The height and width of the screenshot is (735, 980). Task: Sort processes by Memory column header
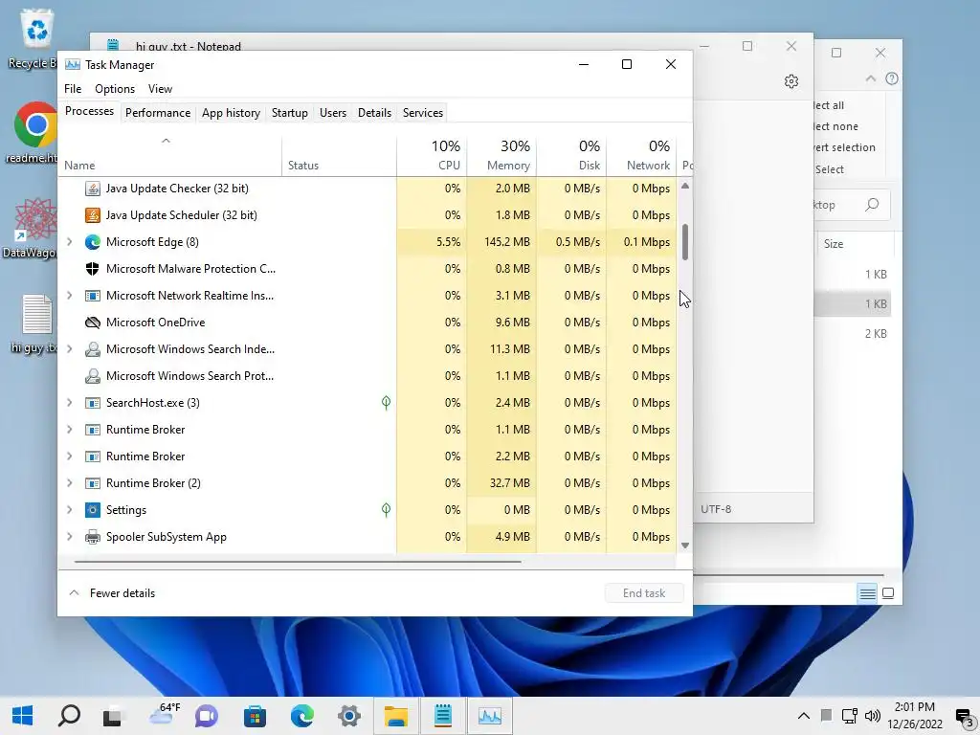pyautogui.click(x=501, y=155)
